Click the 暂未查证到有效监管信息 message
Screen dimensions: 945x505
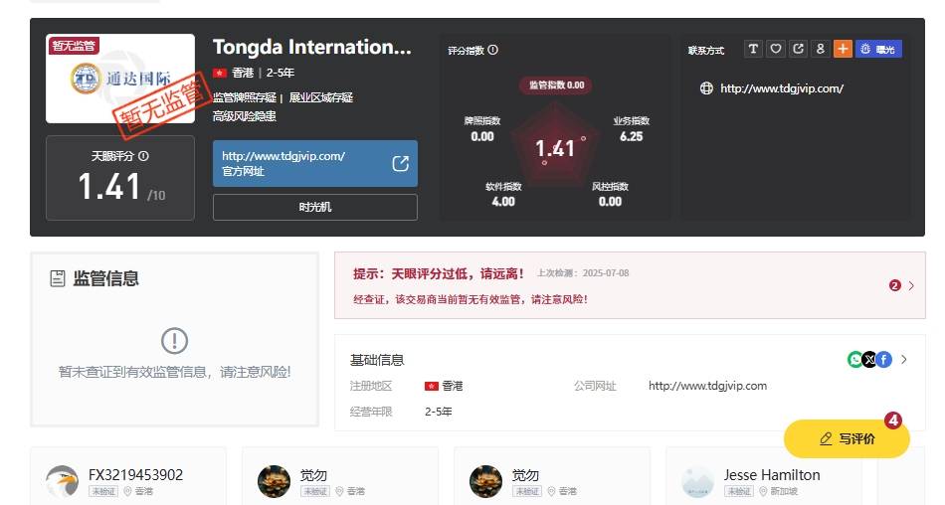[175, 372]
